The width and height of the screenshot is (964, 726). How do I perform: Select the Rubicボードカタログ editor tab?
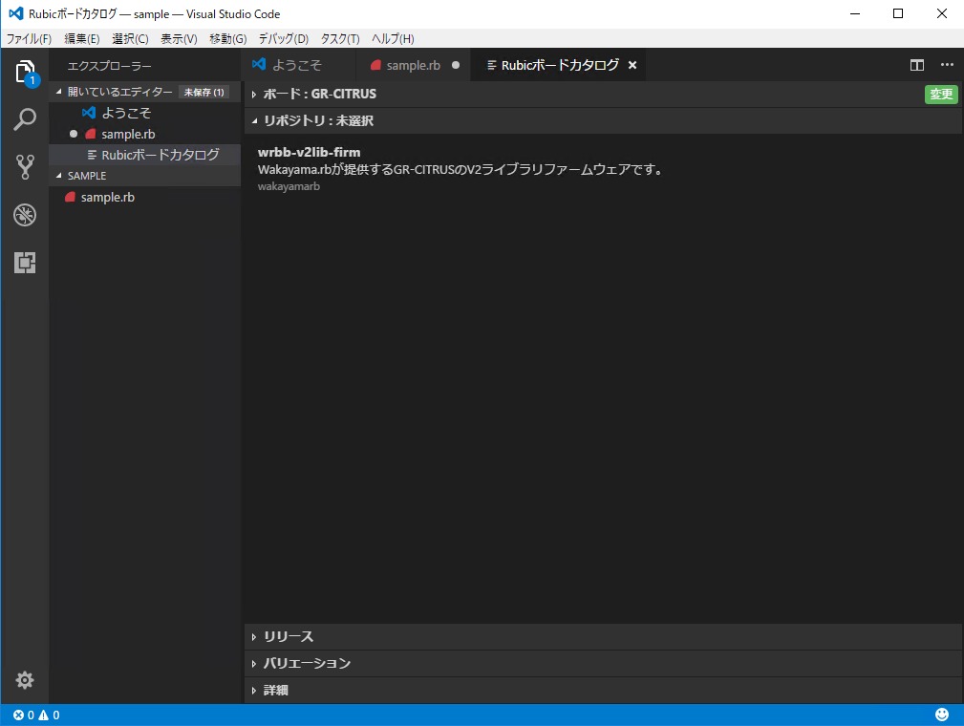[x=560, y=65]
